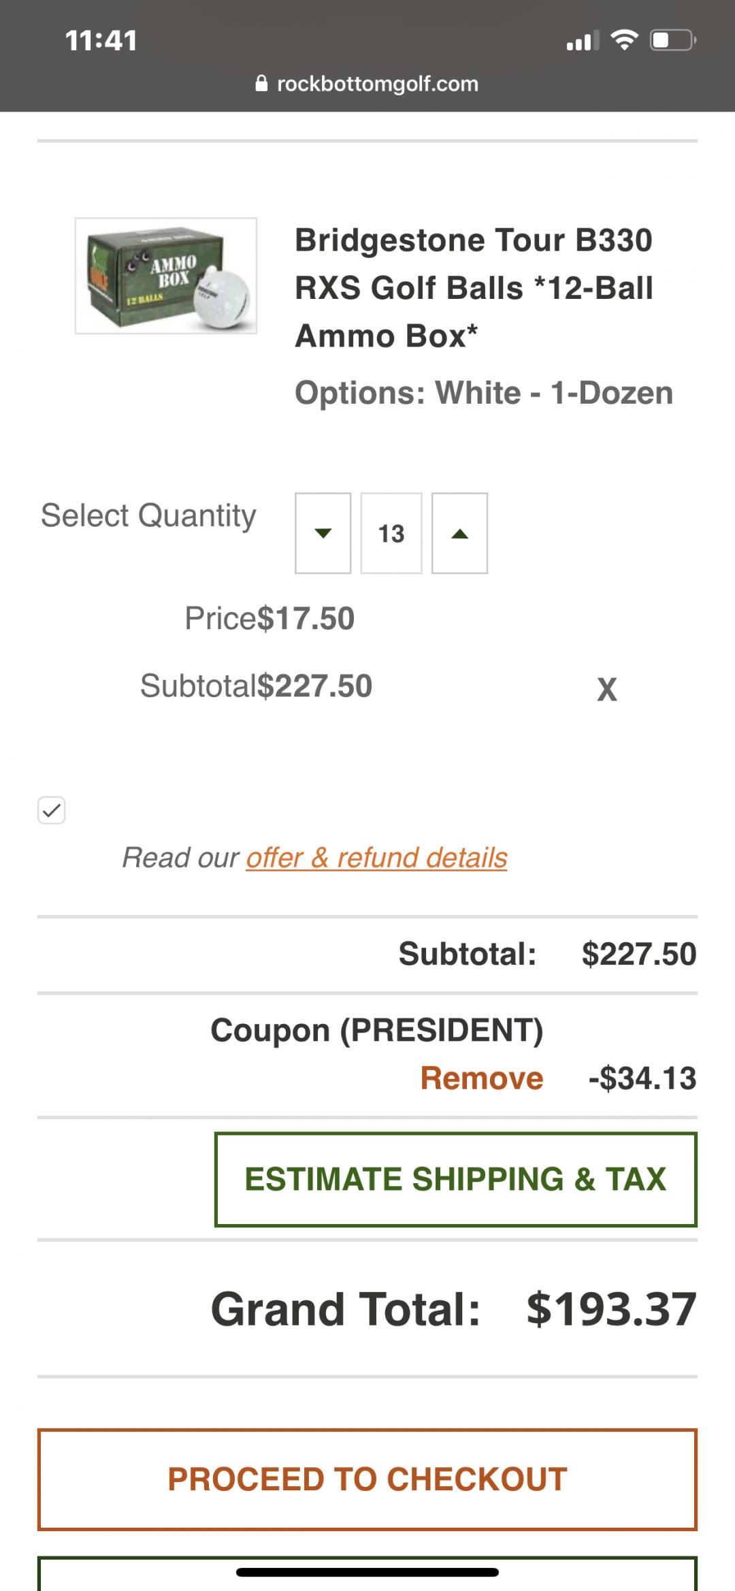Tap the home indicator bar
Screen dimensions: 735x1591
coord(367,1573)
